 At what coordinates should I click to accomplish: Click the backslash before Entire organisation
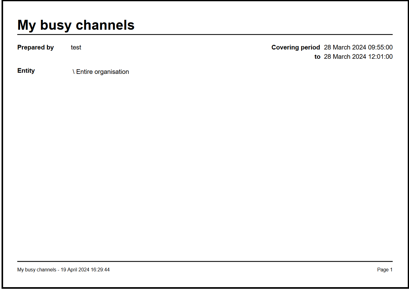pos(74,71)
